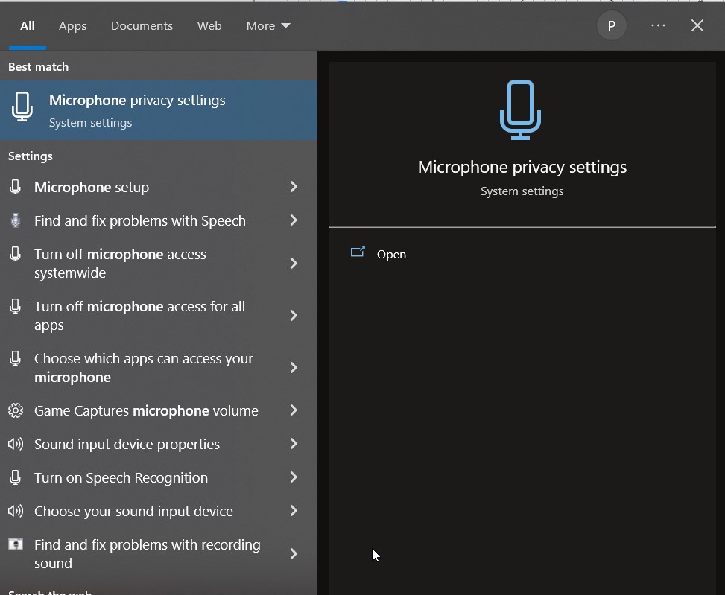Click the Find and fix problems with Speech icon

[x=16, y=220]
